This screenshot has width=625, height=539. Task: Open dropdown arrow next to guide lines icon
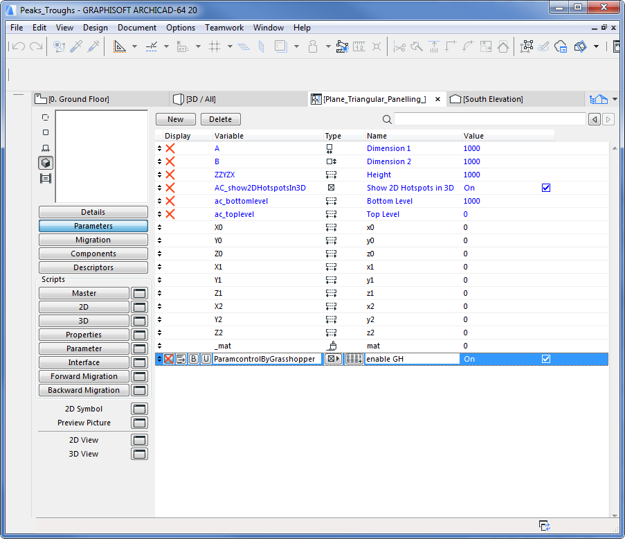coord(135,46)
